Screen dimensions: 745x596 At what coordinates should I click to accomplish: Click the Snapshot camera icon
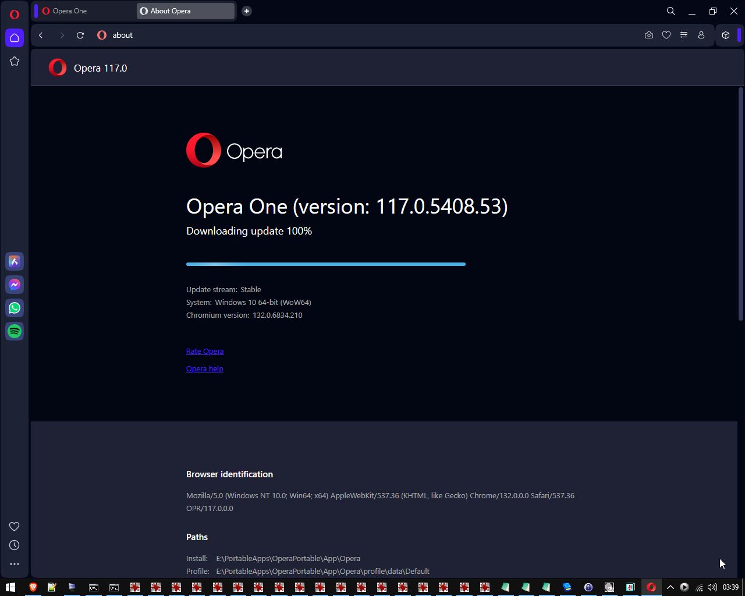click(x=649, y=36)
